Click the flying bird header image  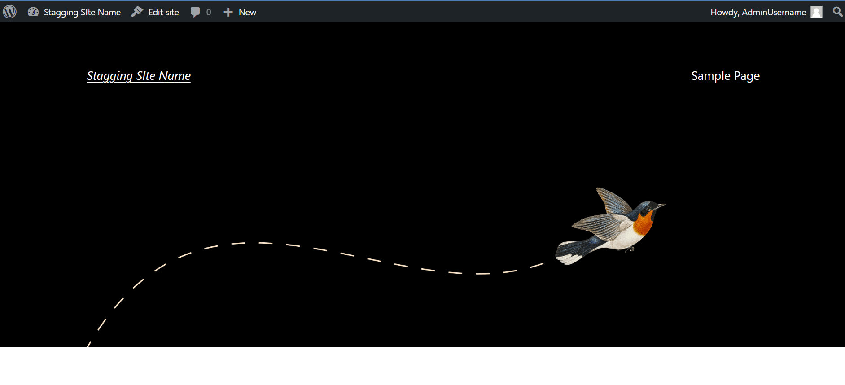pos(610,226)
